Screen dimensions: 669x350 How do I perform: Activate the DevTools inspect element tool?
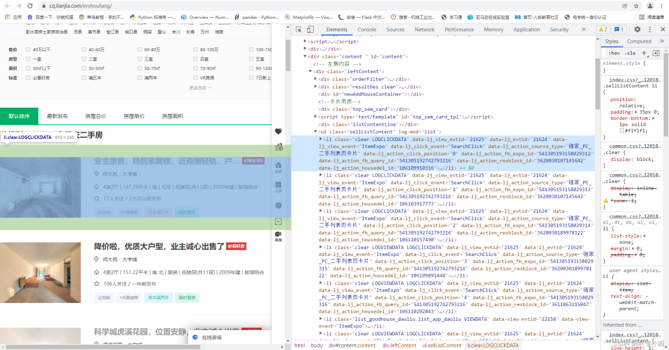coord(297,29)
